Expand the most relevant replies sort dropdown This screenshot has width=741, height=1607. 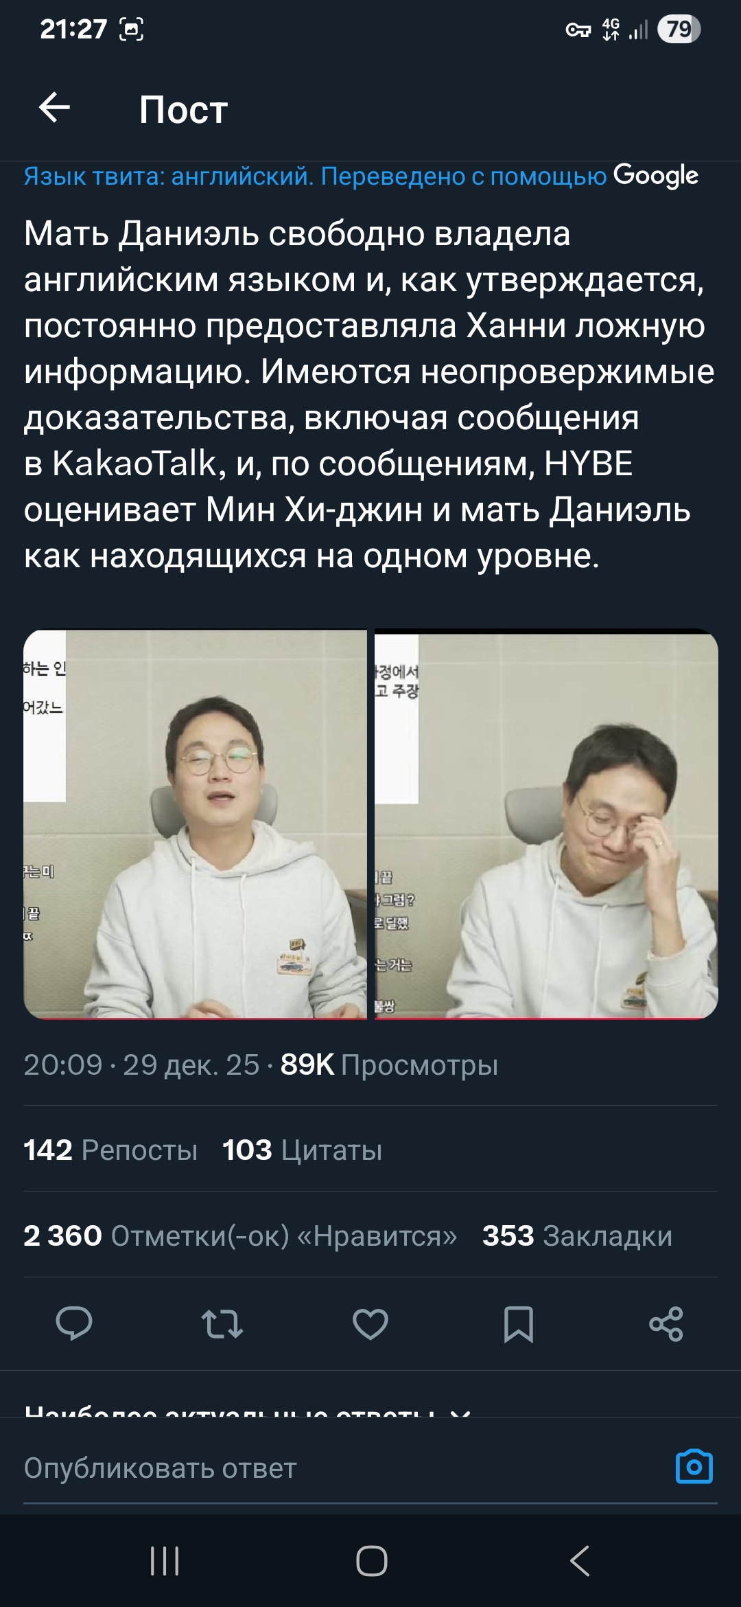pos(247,1411)
